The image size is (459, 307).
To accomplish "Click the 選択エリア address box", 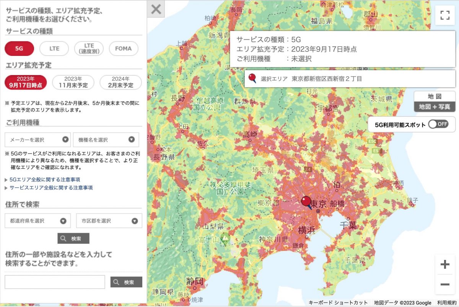I will pyautogui.click(x=350, y=79).
